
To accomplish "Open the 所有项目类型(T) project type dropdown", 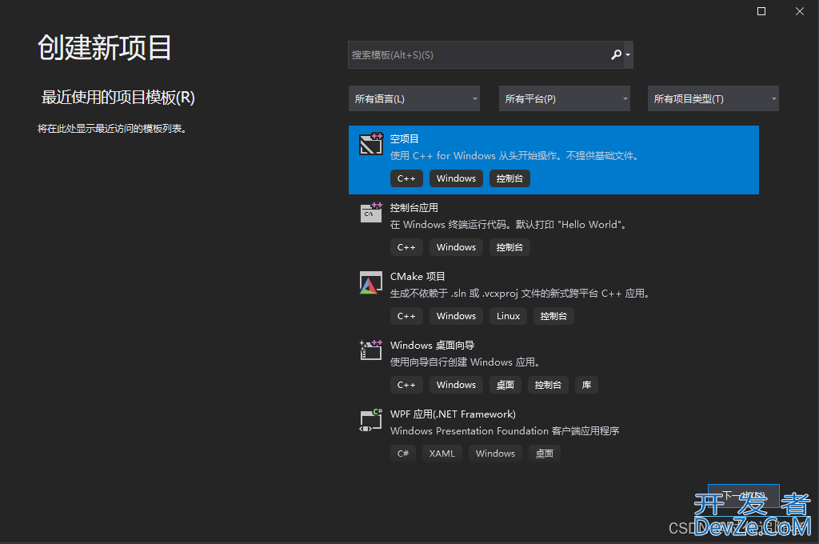I will pos(713,98).
